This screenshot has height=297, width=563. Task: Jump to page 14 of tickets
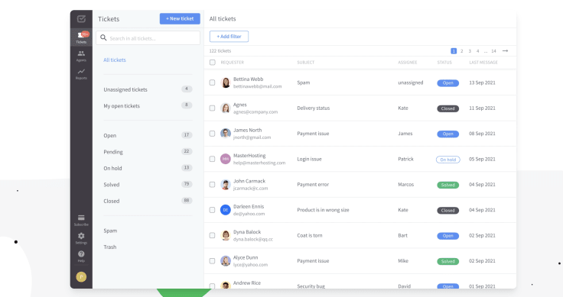493,51
